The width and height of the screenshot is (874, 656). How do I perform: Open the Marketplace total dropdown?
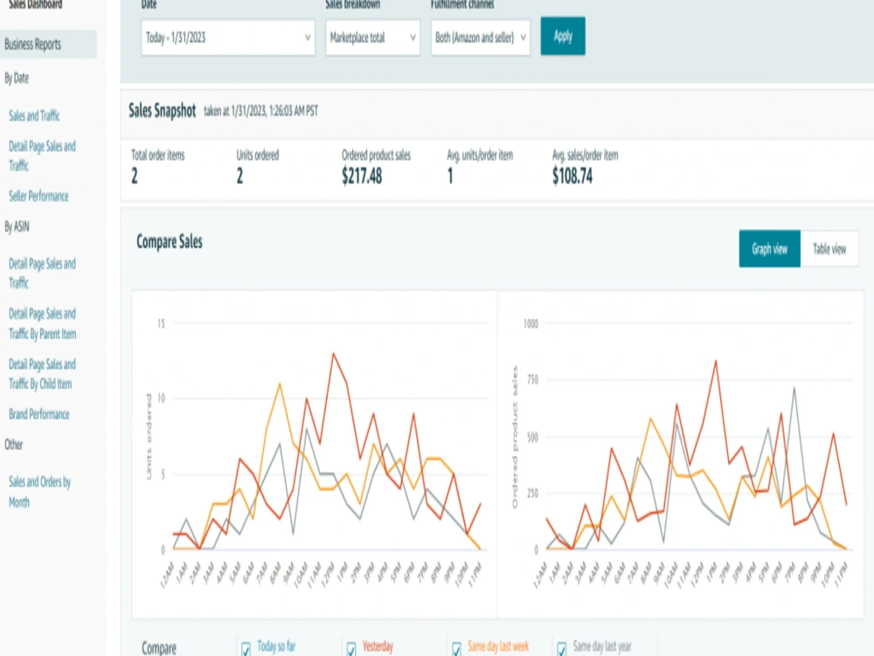point(372,38)
